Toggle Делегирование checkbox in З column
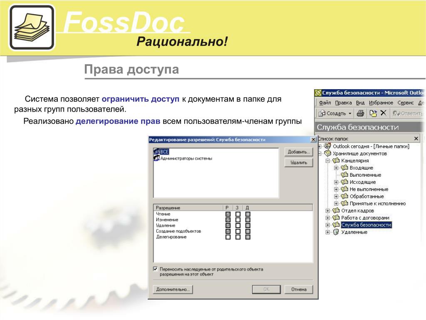The image size is (426, 320). click(x=238, y=237)
